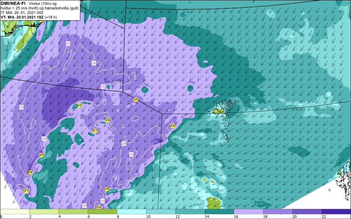Image resolution: width=351 pixels, height=219 pixels.
Task: Click the "(+18 h)" forecast offset text
Action: click(51, 17)
